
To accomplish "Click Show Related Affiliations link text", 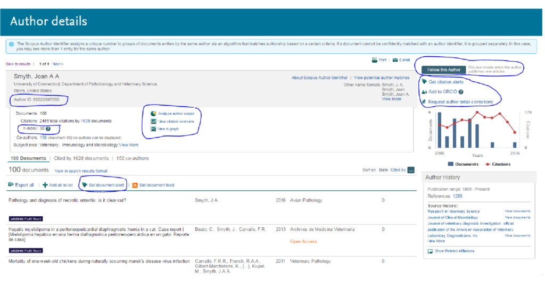I will point(455,251).
